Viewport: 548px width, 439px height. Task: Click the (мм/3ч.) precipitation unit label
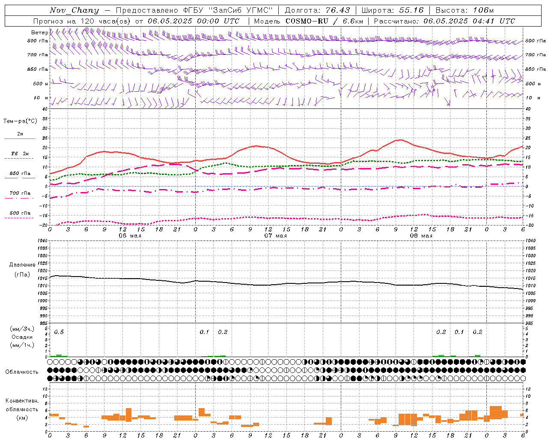(x=22, y=329)
